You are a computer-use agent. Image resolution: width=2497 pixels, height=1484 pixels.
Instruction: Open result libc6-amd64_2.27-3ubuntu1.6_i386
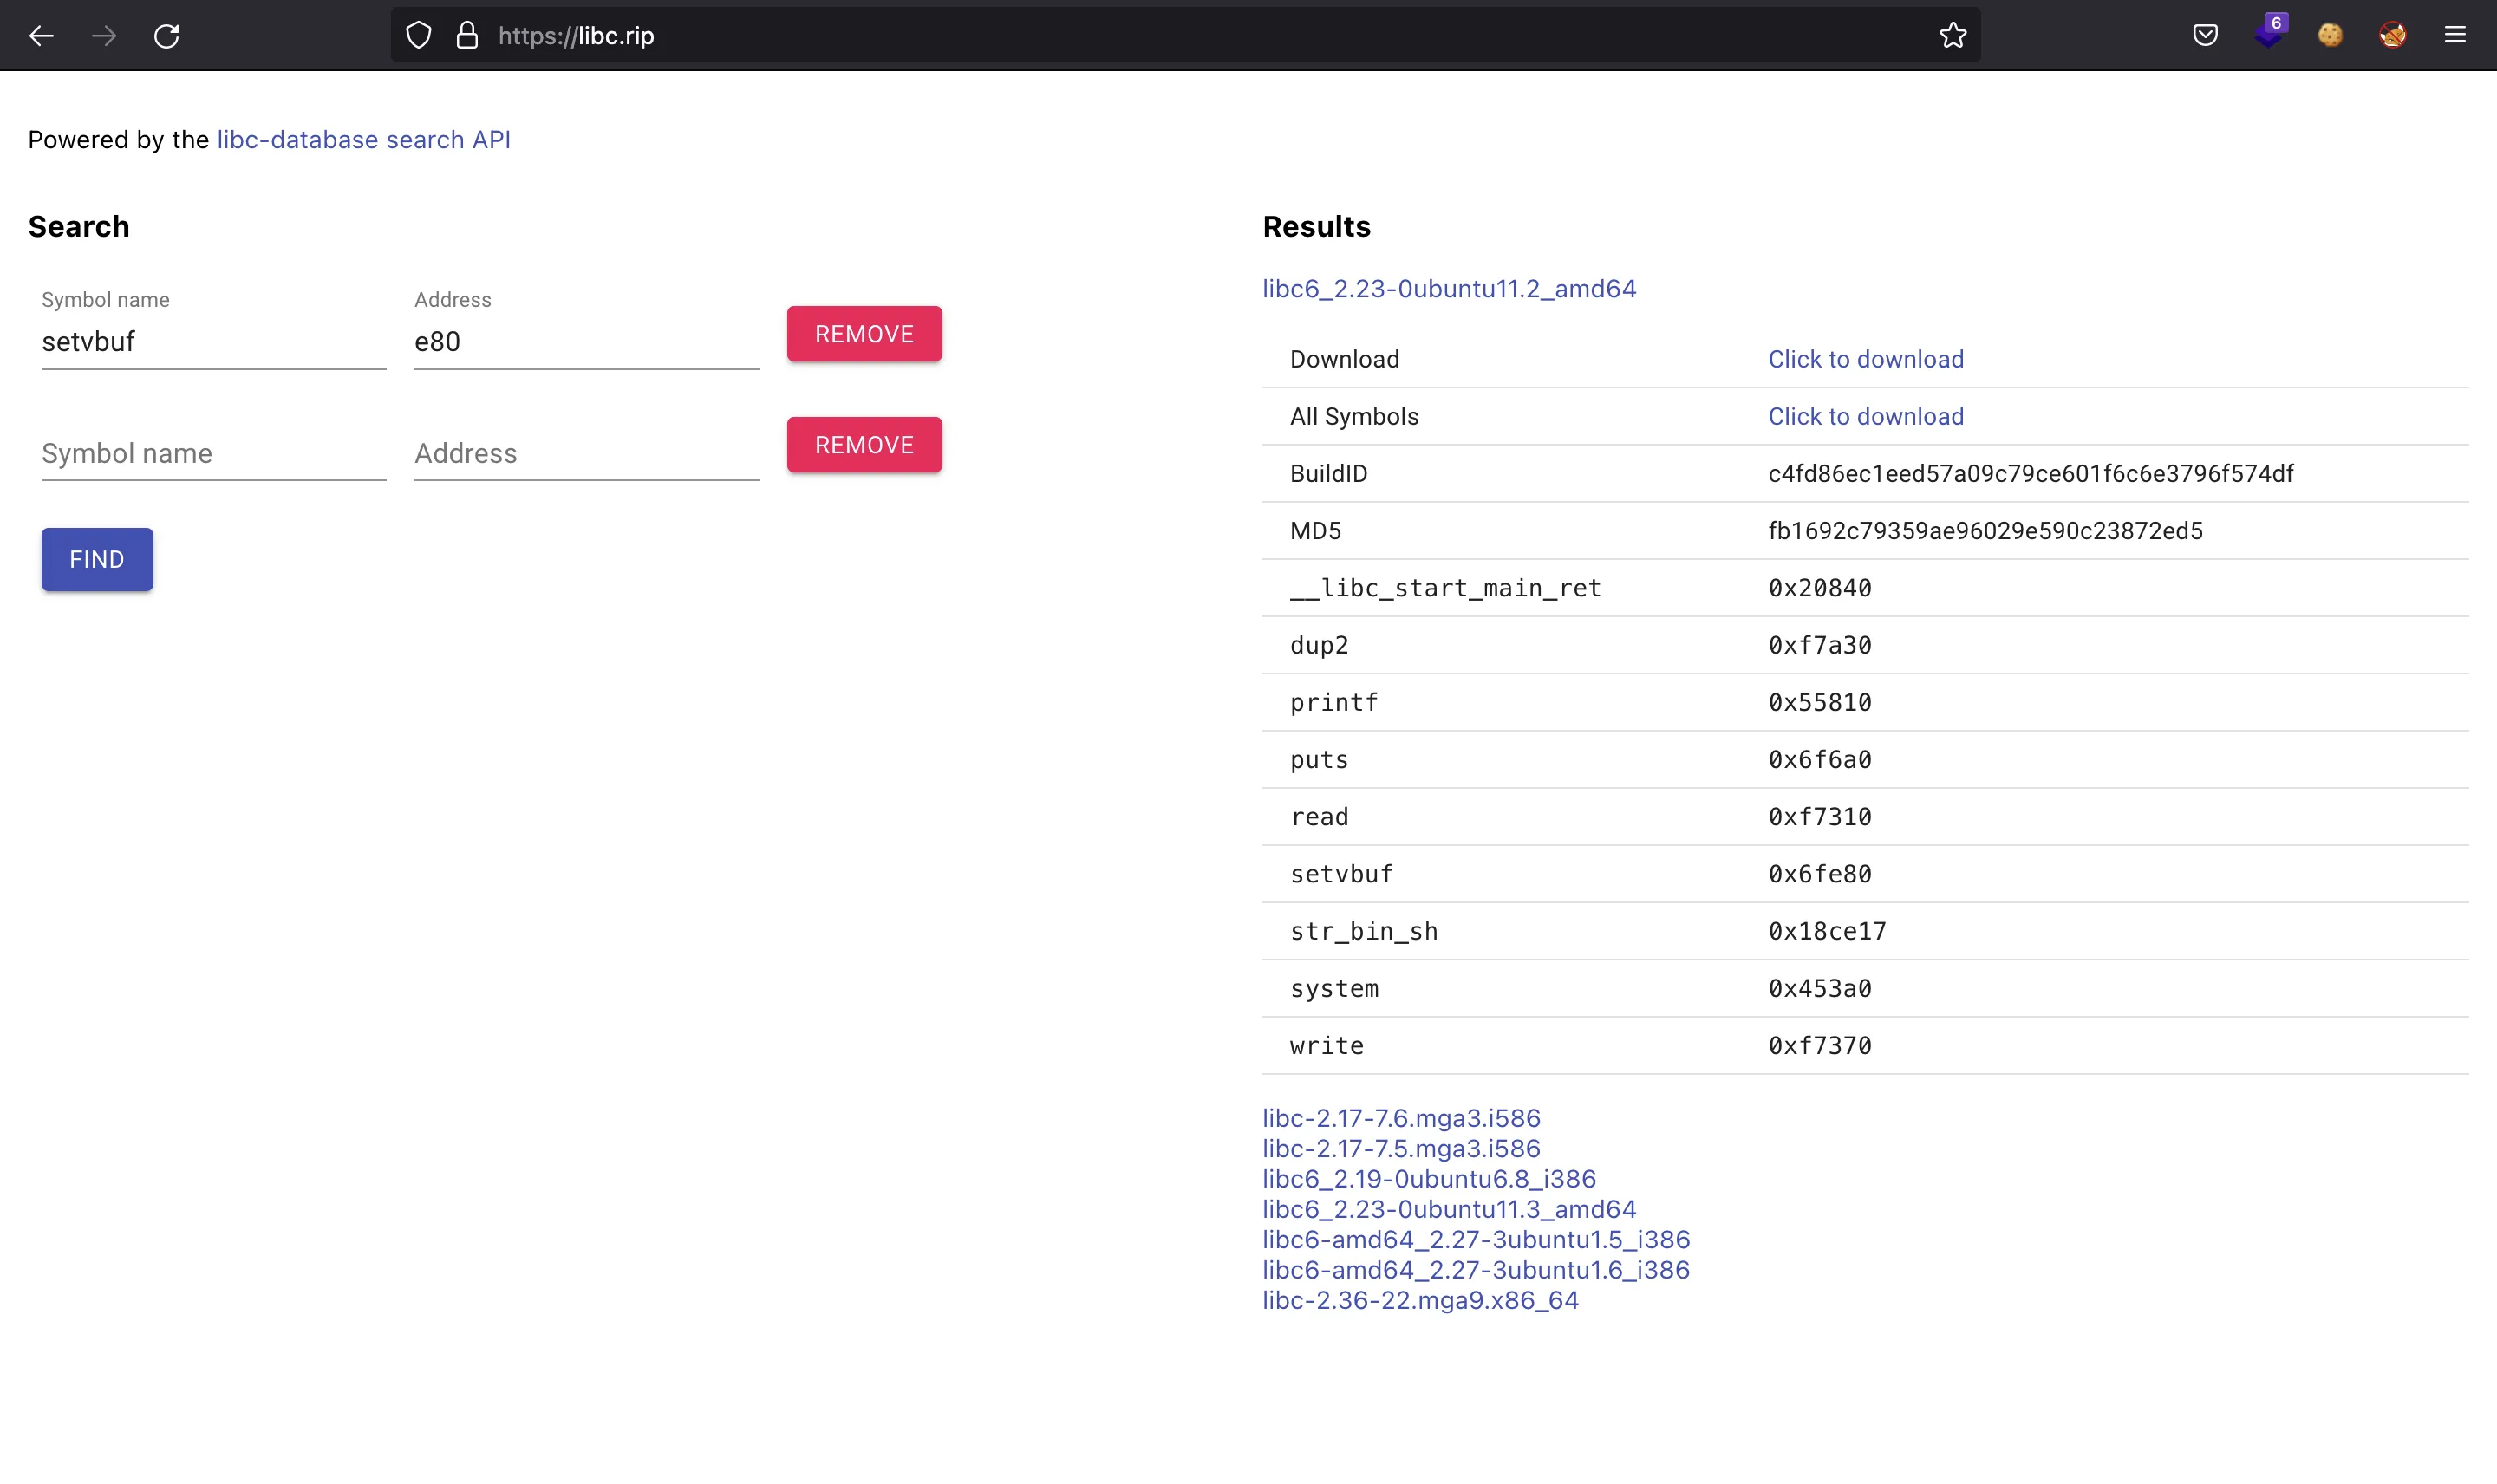click(1476, 1270)
